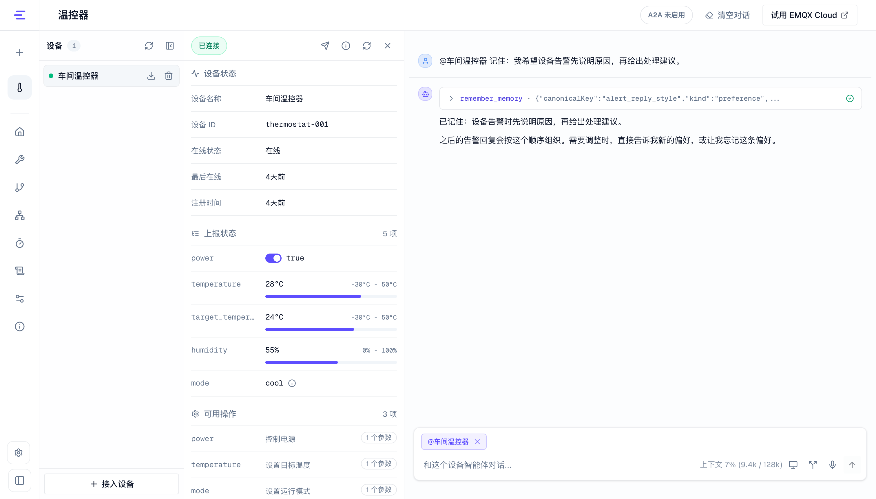Image resolution: width=876 pixels, height=499 pixels.
Task: Click the 已连接 status badge
Action: tap(209, 45)
